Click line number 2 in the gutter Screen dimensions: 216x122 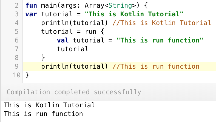17,5
